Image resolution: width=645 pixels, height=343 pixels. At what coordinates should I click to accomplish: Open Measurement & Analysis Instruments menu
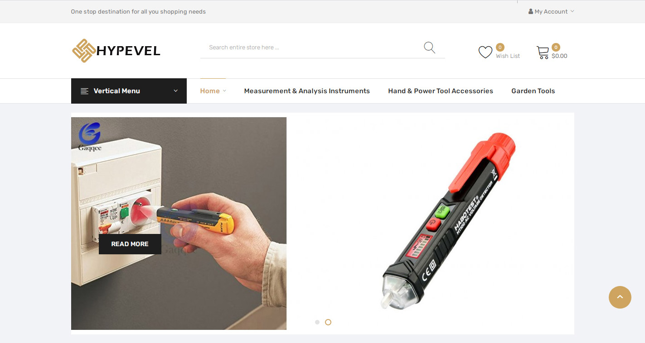click(x=307, y=91)
